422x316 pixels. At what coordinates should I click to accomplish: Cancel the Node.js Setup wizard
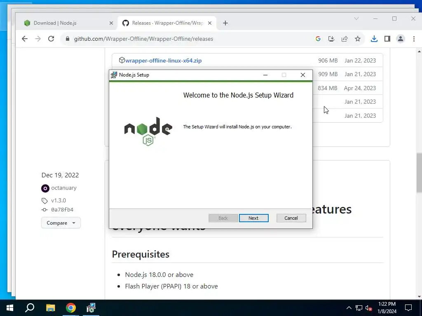(x=291, y=218)
